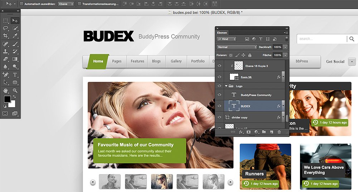Select the Quick Selection tool
358x192 pixels.
[x=15, y=28]
